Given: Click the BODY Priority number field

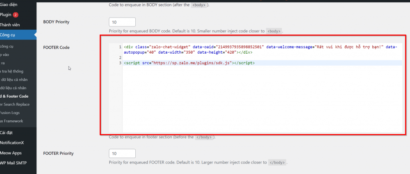Looking at the screenshot, I should tap(122, 22).
